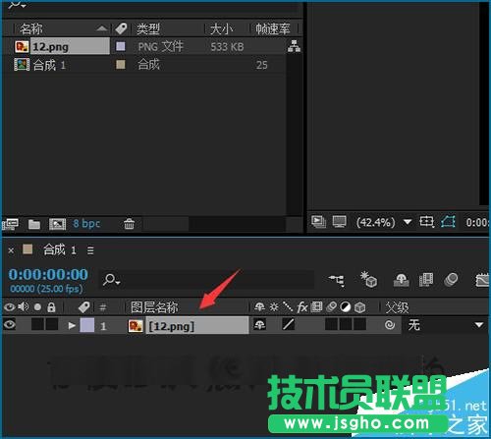
Task: Open interpret footage icon beside folder
Action: (x=10, y=224)
